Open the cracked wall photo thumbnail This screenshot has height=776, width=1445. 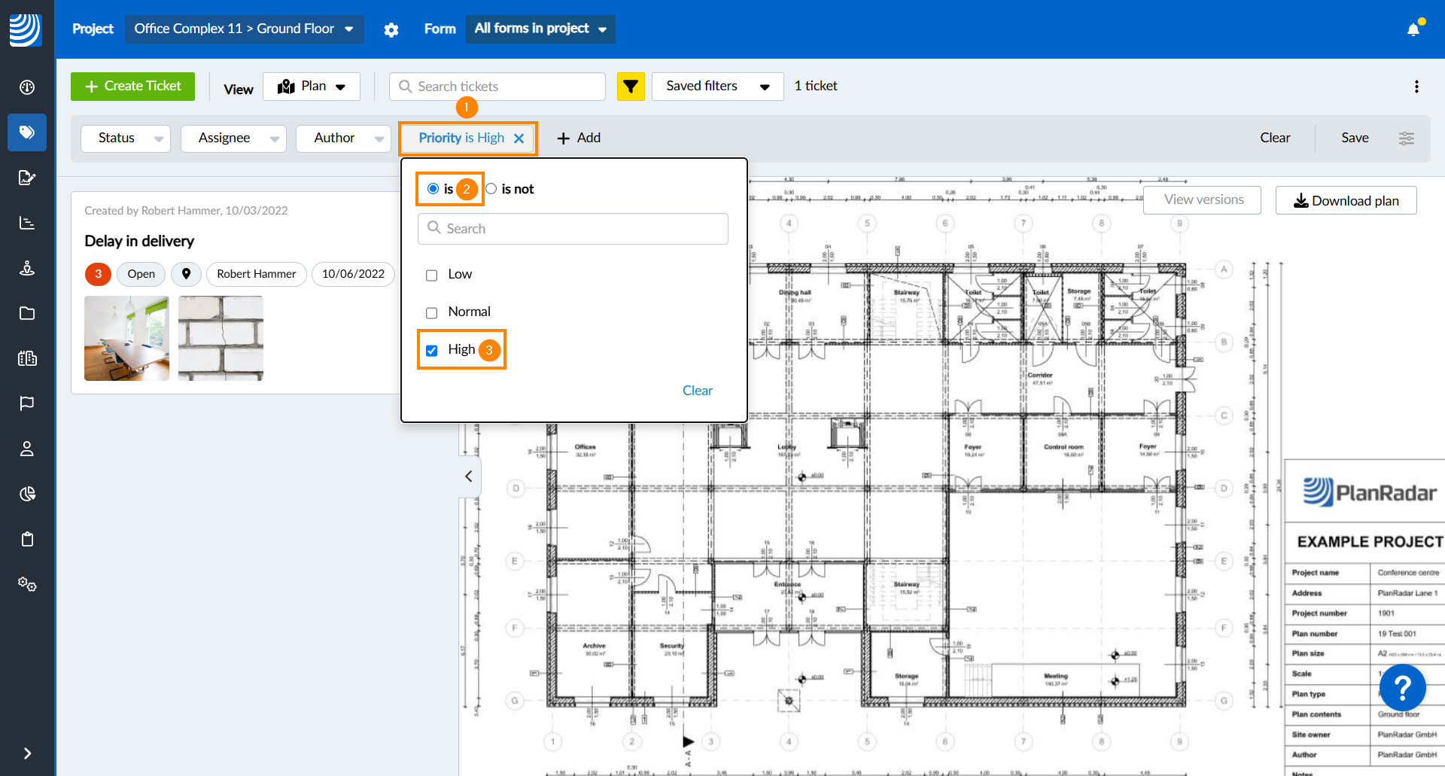(221, 338)
